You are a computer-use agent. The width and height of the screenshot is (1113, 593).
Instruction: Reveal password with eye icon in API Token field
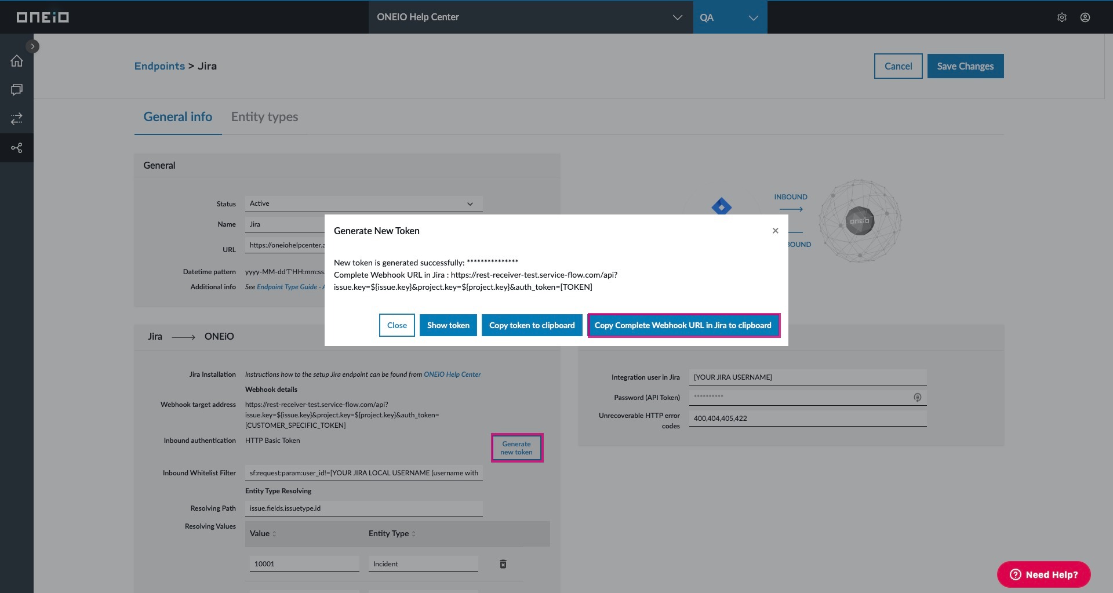tap(917, 398)
